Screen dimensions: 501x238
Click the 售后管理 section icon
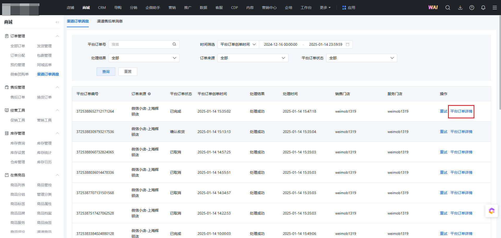[7, 87]
